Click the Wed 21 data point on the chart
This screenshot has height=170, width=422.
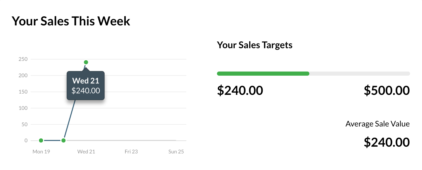[x=86, y=62]
